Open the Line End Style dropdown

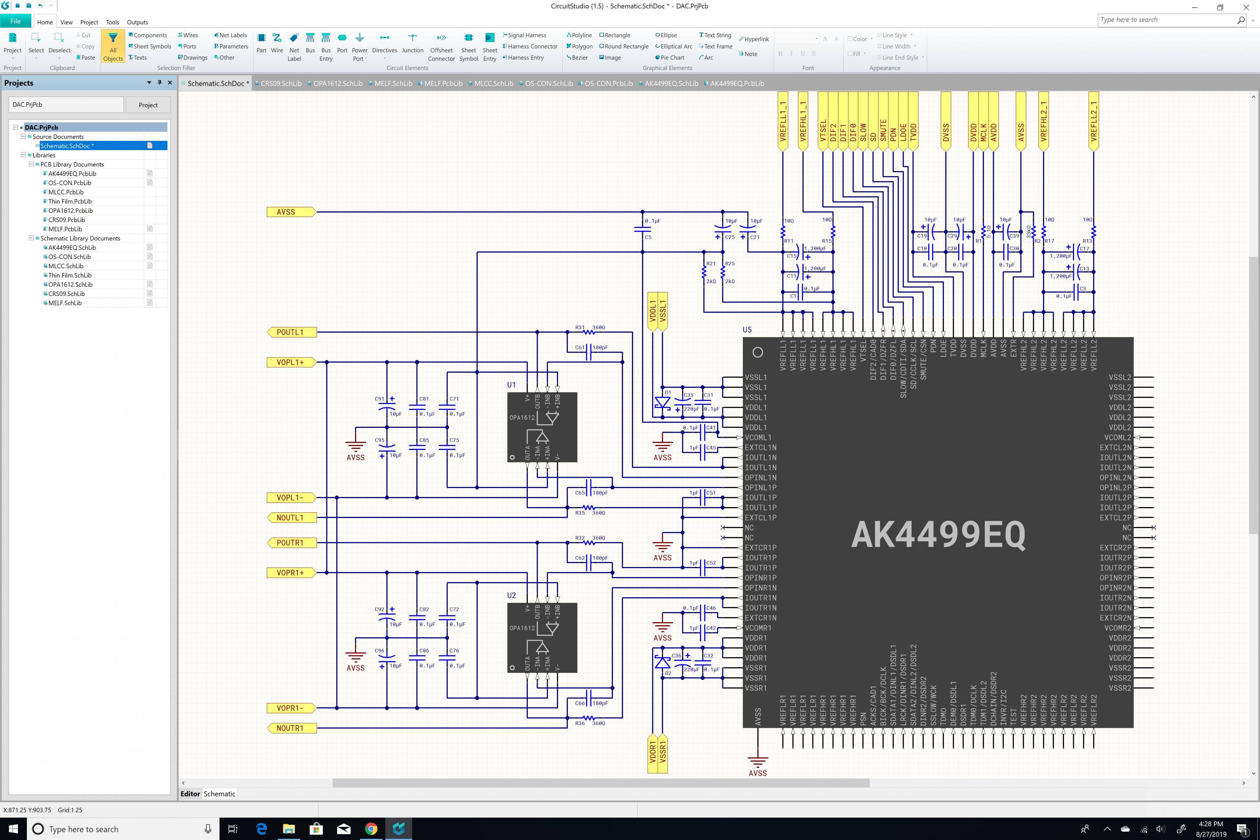pyautogui.click(x=901, y=57)
